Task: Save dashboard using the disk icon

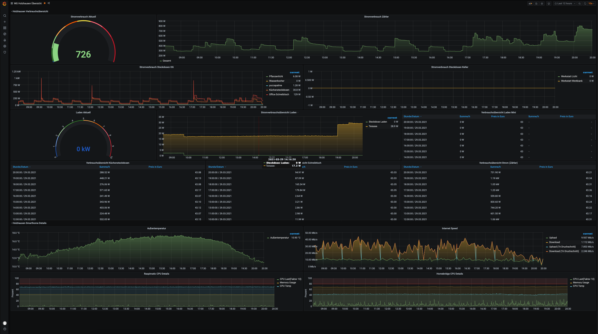Action: click(x=536, y=3)
